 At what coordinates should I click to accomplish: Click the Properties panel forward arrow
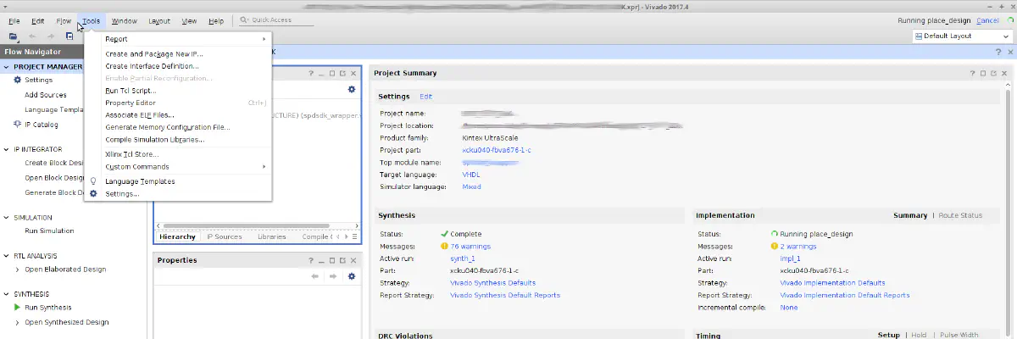(333, 276)
